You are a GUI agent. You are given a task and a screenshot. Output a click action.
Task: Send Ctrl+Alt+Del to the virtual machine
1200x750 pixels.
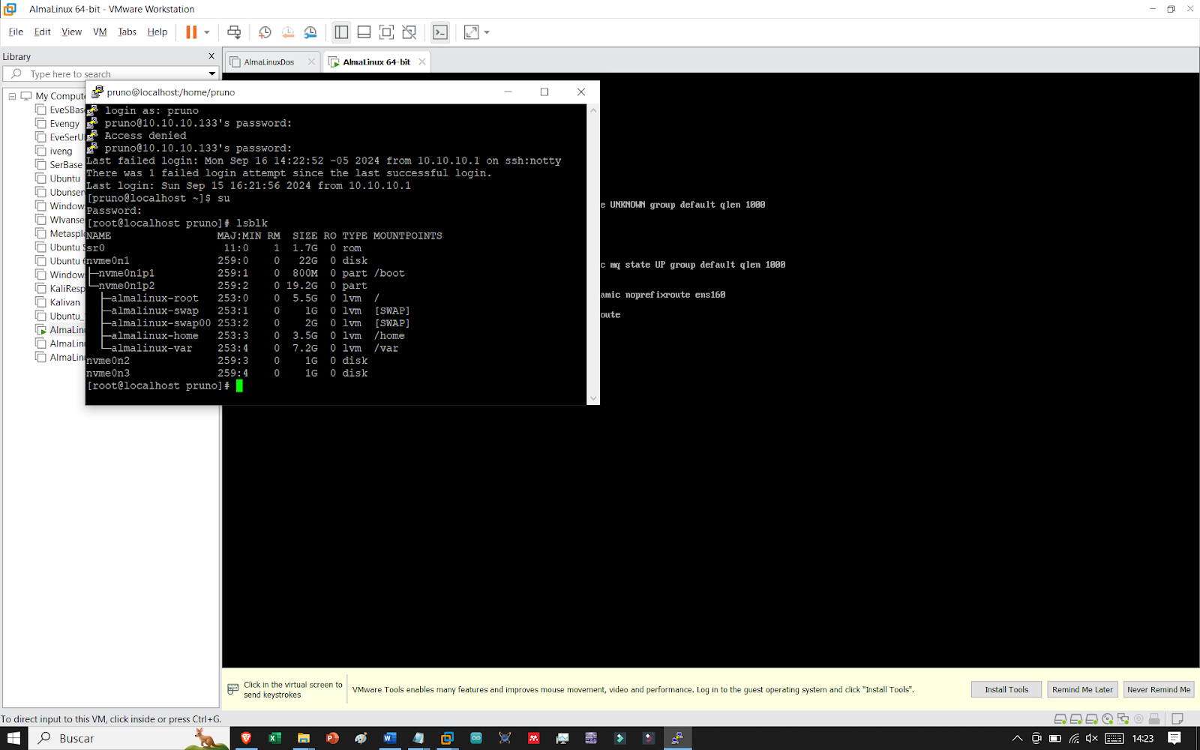[234, 32]
